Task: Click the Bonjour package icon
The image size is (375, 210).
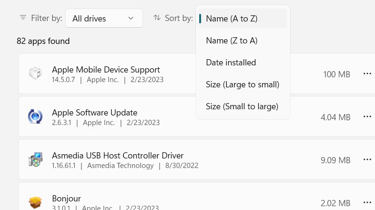Action: tap(35, 202)
